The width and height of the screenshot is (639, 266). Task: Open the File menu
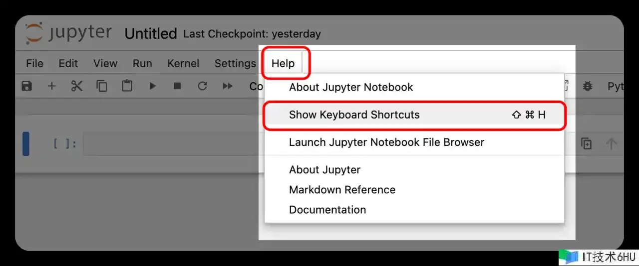click(34, 63)
